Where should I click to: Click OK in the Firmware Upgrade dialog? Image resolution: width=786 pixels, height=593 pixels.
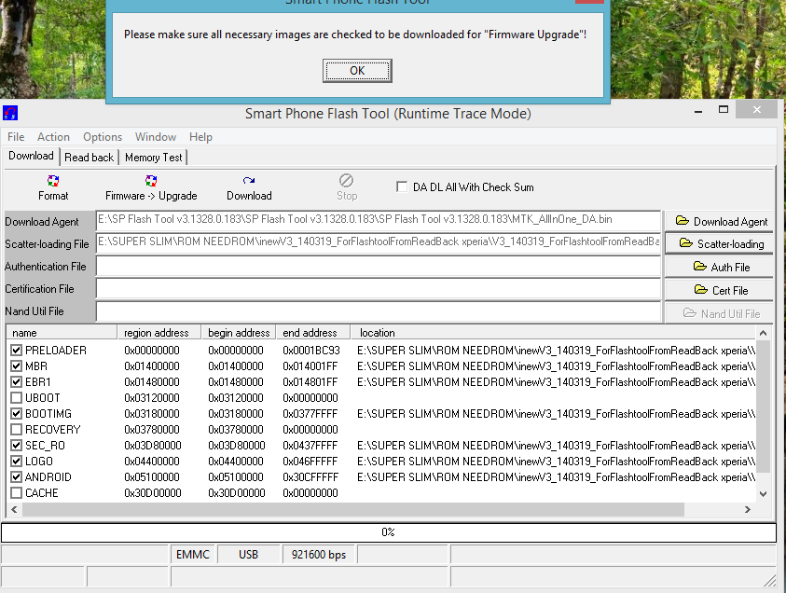(x=357, y=71)
